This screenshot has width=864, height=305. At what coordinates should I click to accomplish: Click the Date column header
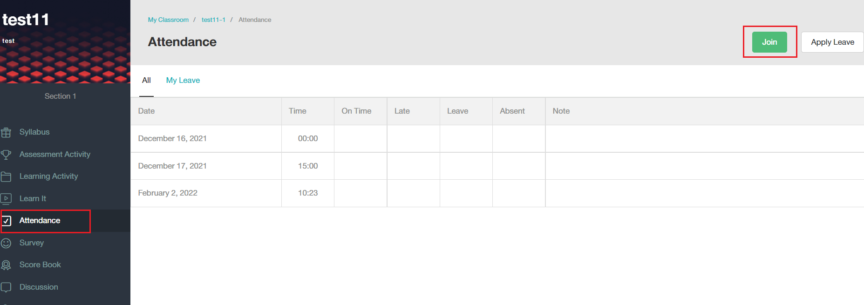click(x=146, y=111)
